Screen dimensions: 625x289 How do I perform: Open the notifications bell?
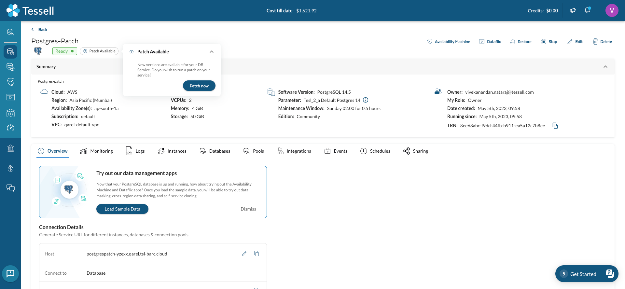coord(587,10)
